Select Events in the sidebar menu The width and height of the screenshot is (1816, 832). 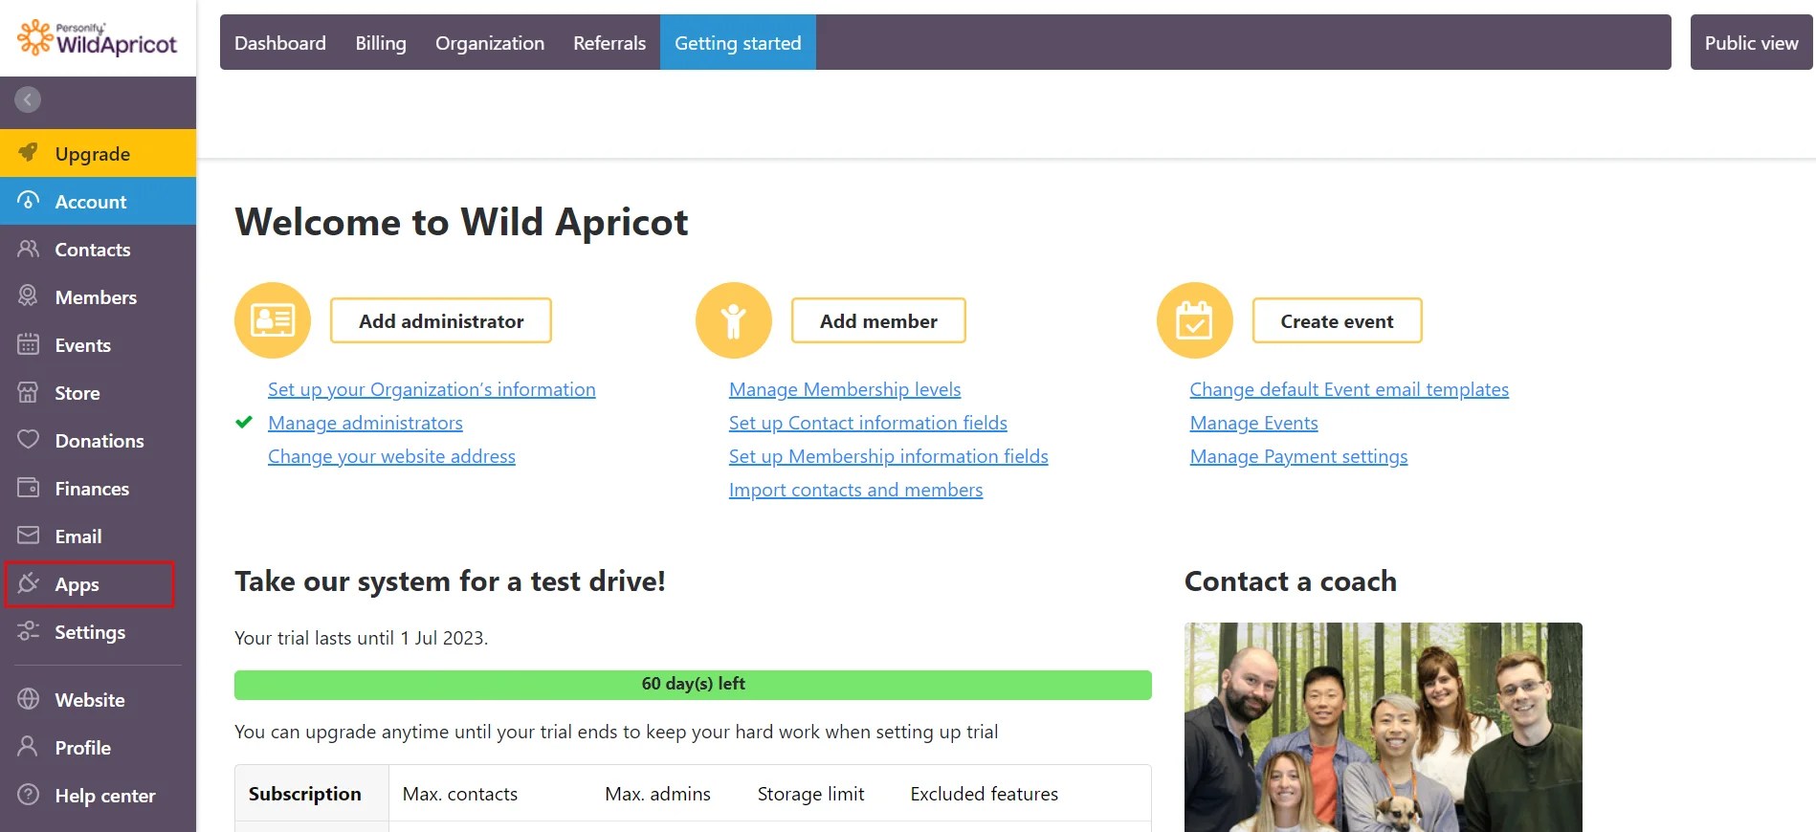[x=98, y=344]
